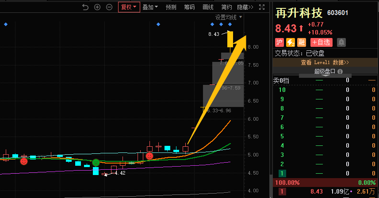
Task: Click the 融 margin trading badge
Action: click(x=302, y=42)
